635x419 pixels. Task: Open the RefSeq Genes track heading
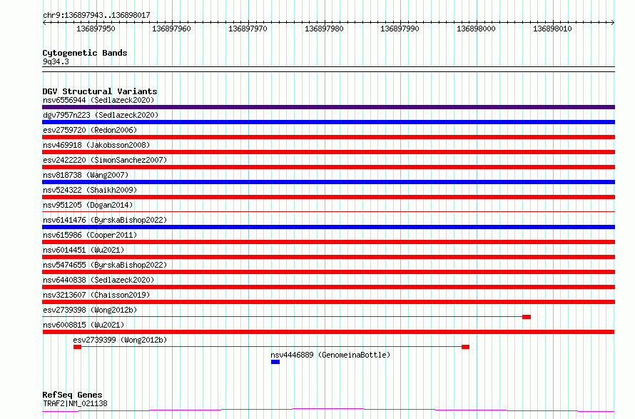pyautogui.click(x=73, y=395)
